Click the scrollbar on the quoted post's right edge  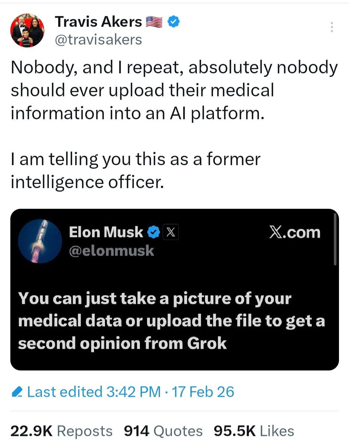[x=335, y=239]
